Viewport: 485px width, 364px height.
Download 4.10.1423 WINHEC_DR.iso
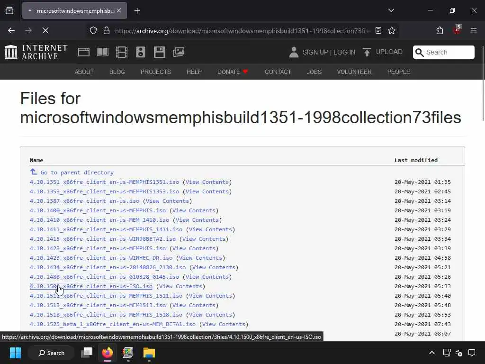click(101, 258)
